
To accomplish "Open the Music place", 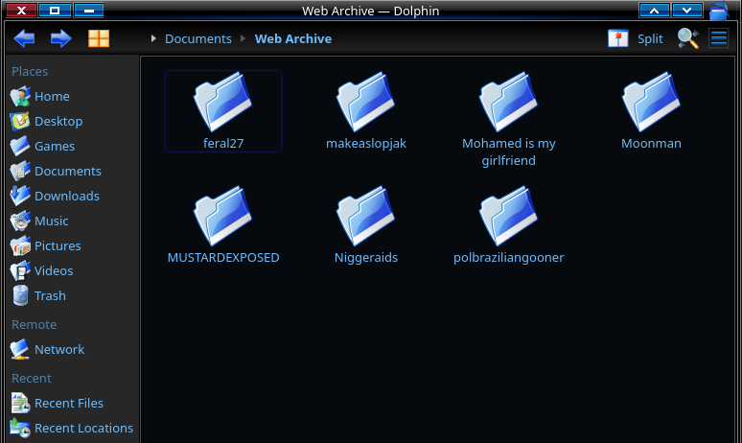I will click(51, 221).
